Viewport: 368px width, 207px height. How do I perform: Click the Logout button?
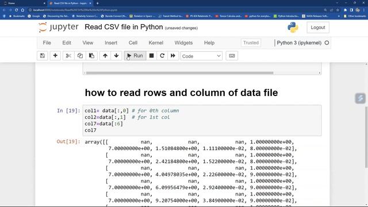(x=318, y=28)
